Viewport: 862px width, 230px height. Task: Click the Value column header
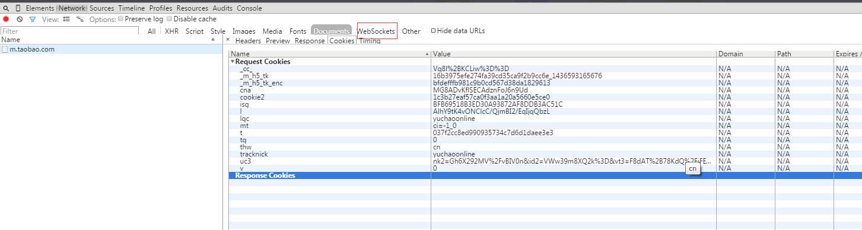573,54
